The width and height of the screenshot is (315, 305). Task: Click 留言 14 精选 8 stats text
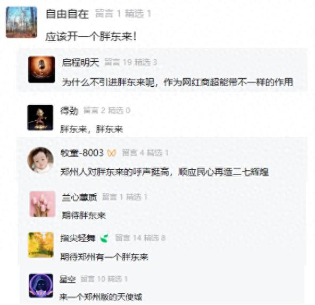pos(140,238)
